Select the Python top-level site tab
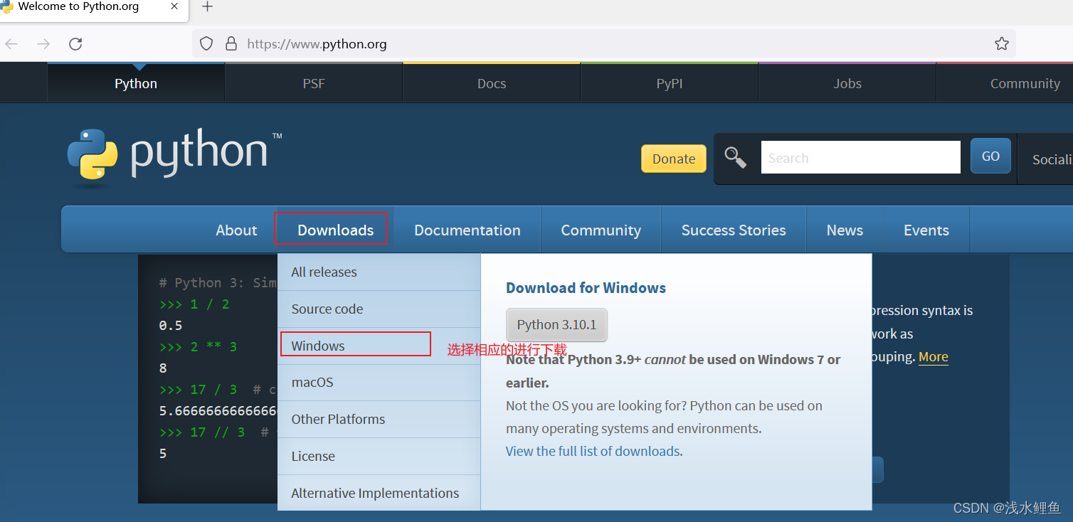The image size is (1073, 522). [x=136, y=83]
